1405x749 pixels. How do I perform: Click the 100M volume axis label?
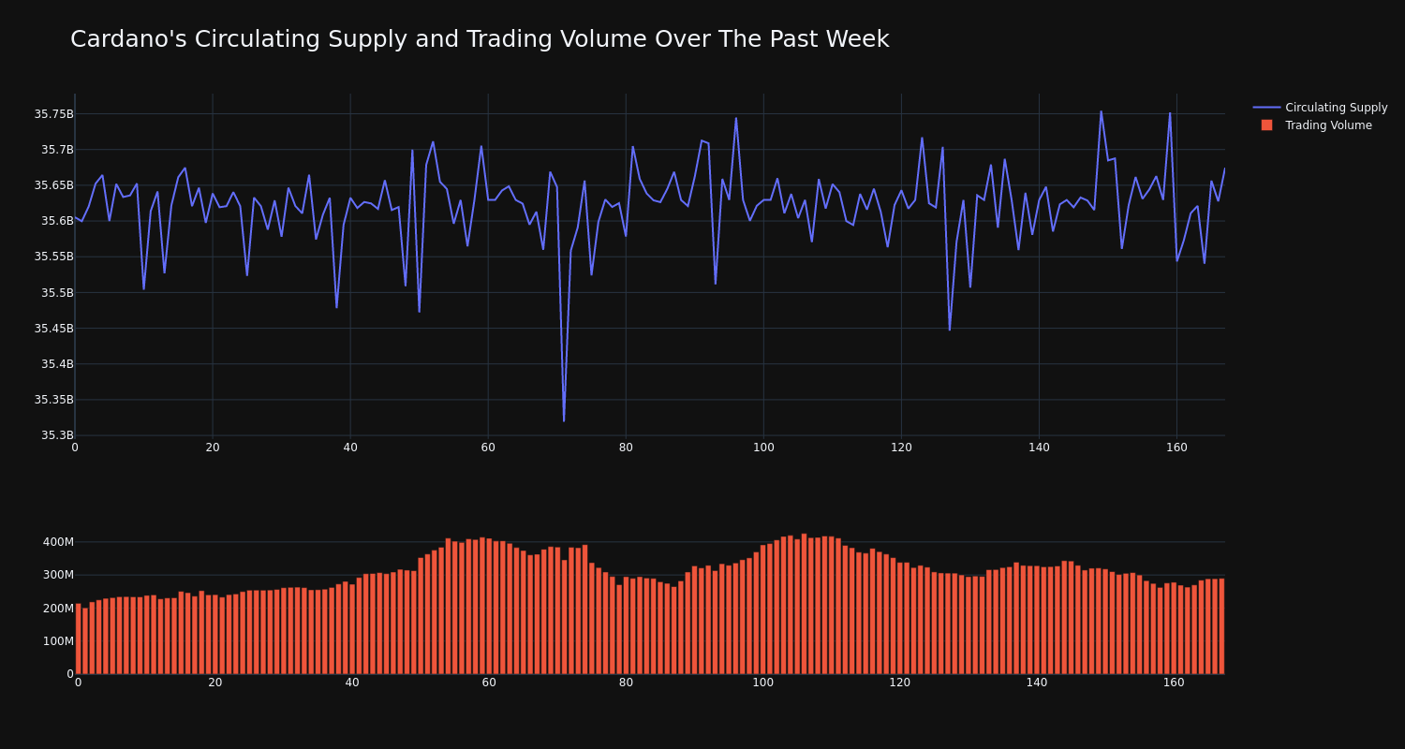point(58,641)
